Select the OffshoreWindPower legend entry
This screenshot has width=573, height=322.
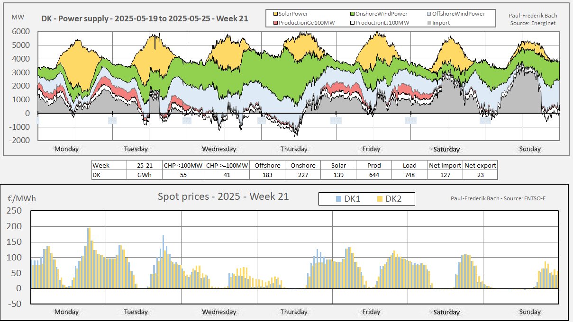458,14
